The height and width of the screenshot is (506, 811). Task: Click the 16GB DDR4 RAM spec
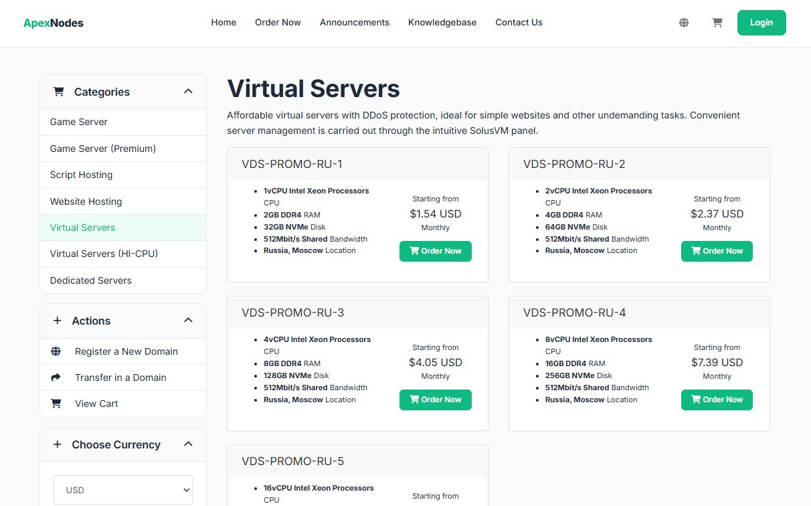[x=575, y=363]
